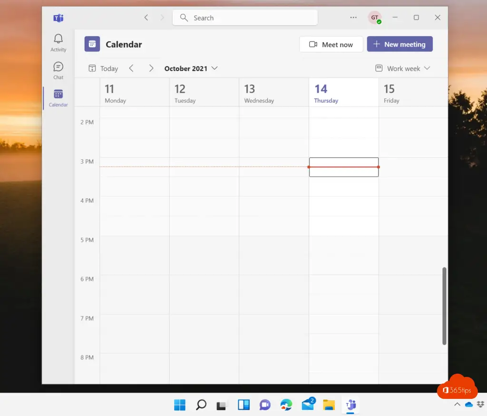Image resolution: width=487 pixels, height=416 pixels.
Task: Select Calendar in the left sidebar
Action: pyautogui.click(x=58, y=98)
